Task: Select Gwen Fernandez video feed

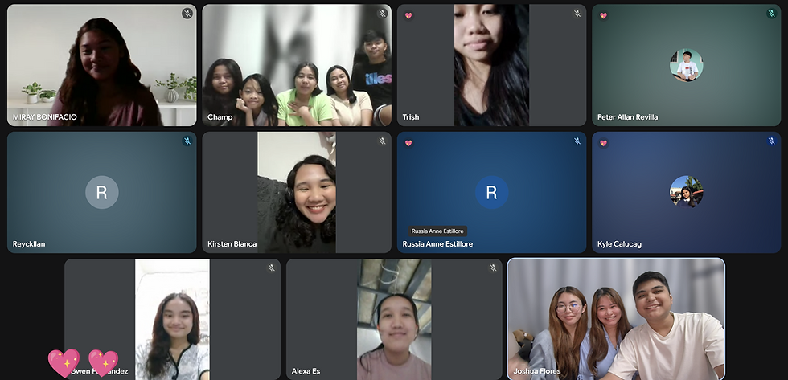Action: (x=172, y=319)
